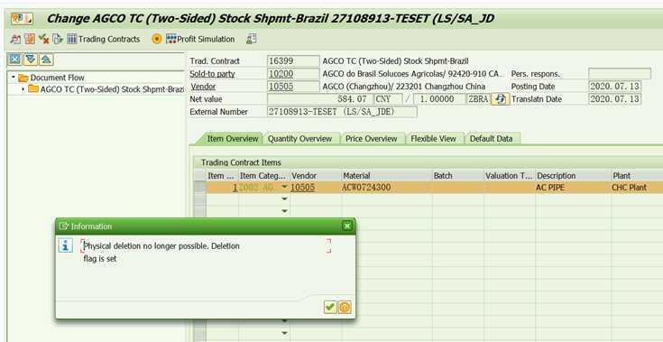This screenshot has height=342, width=663.
Task: Open Profit Simulation
Action: pyautogui.click(x=200, y=40)
